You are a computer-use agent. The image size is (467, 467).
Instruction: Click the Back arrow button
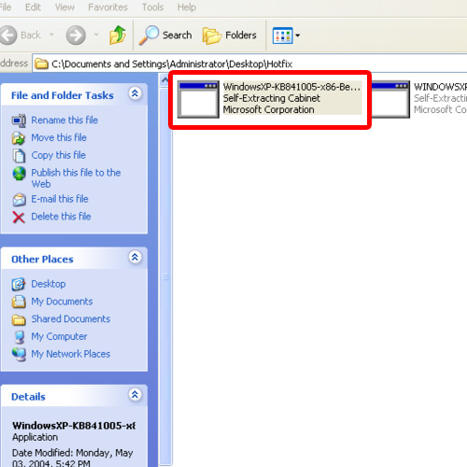click(x=8, y=35)
